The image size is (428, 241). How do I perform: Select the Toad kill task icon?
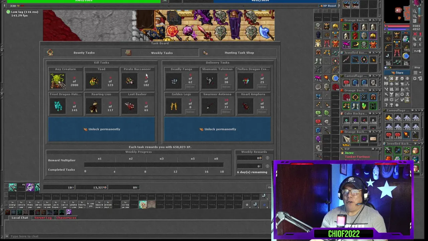pyautogui.click(x=94, y=81)
